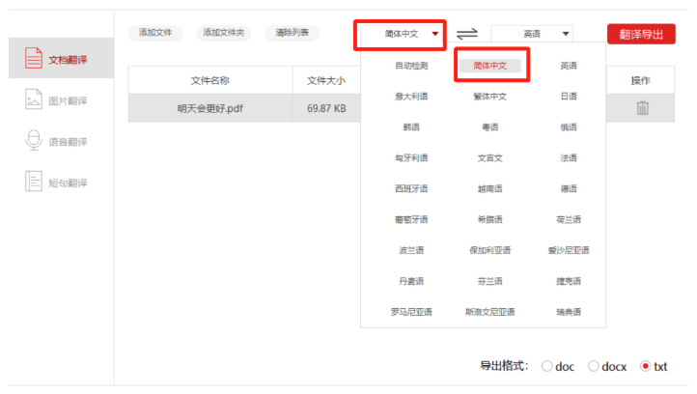Pick 繁体中文 from the language list
697x394 pixels.
[490, 97]
